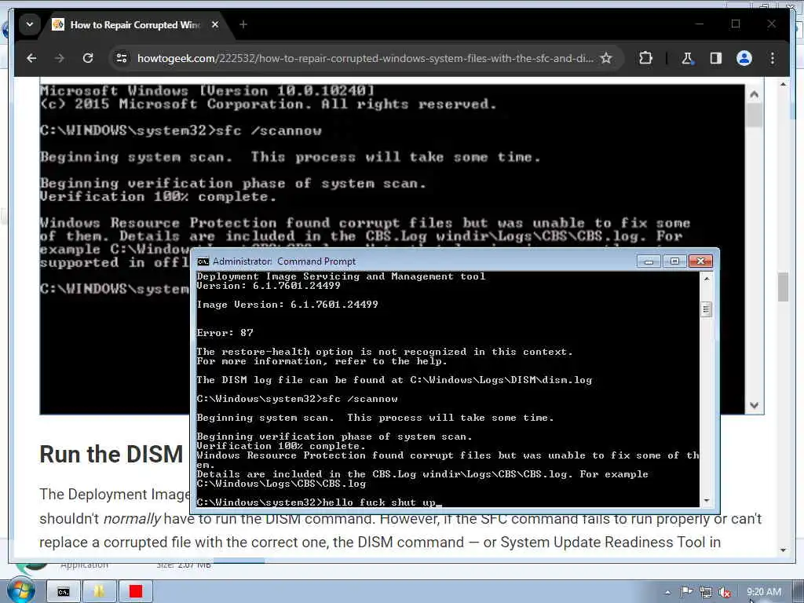Open the Chrome extensions puzzle icon
Image resolution: width=804 pixels, height=603 pixels.
645,58
